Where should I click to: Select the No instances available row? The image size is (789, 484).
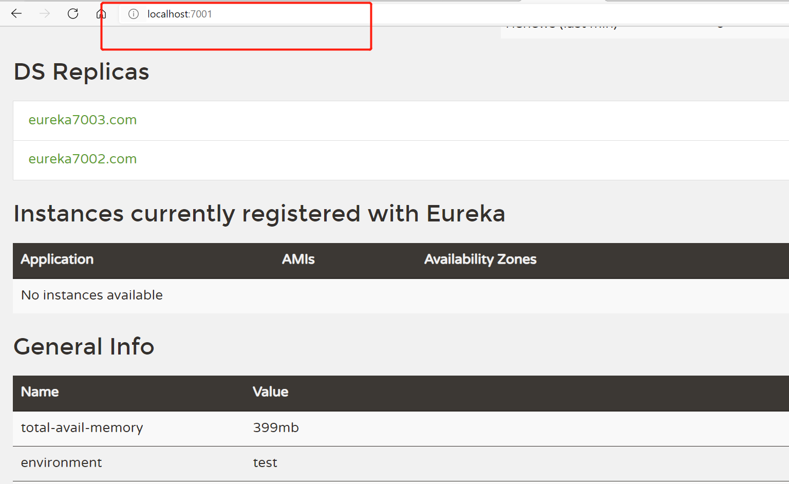click(x=401, y=295)
